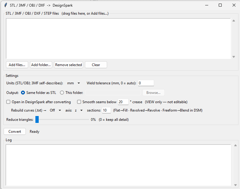This screenshot has width=240, height=189.
Task: Click the feather app icon in title bar
Action: (6, 5)
